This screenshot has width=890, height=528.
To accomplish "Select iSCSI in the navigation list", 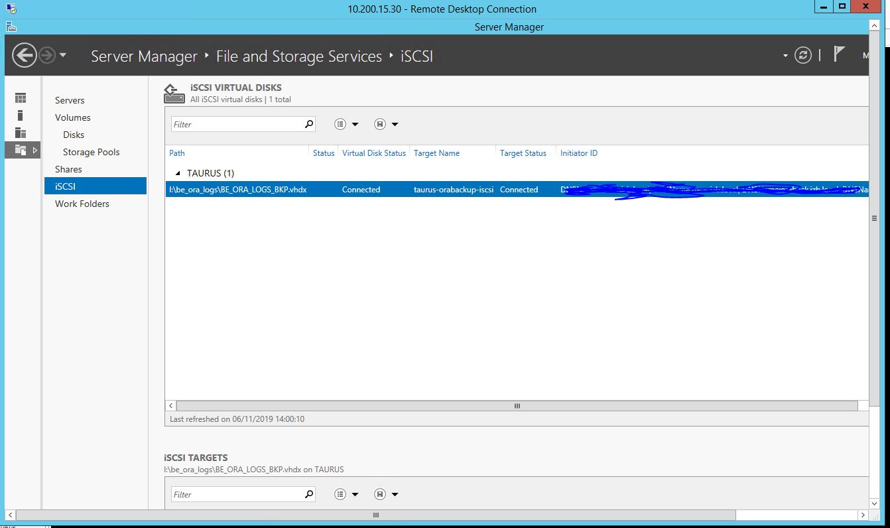I will (95, 186).
